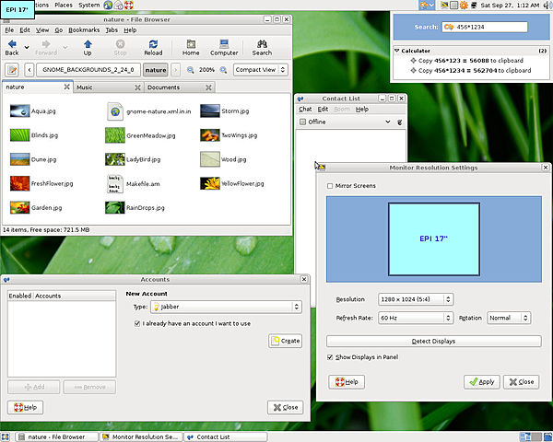Go Back in the file browser toolbar
This screenshot has width=553, height=442.
tap(12, 48)
